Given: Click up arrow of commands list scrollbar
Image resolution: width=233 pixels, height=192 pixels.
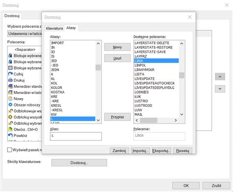Looking at the screenshot, I should (181, 44).
